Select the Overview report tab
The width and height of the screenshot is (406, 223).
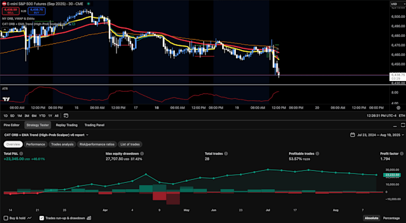click(13, 144)
